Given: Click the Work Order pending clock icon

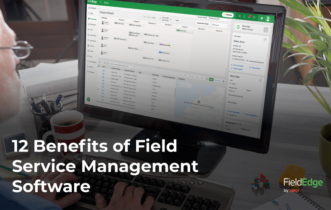Looking at the screenshot, I should [x=238, y=27].
